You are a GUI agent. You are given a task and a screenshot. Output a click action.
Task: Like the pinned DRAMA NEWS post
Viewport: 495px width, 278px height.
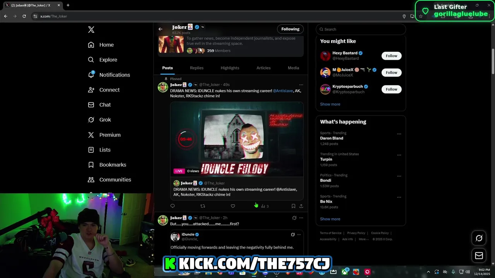[233, 206]
